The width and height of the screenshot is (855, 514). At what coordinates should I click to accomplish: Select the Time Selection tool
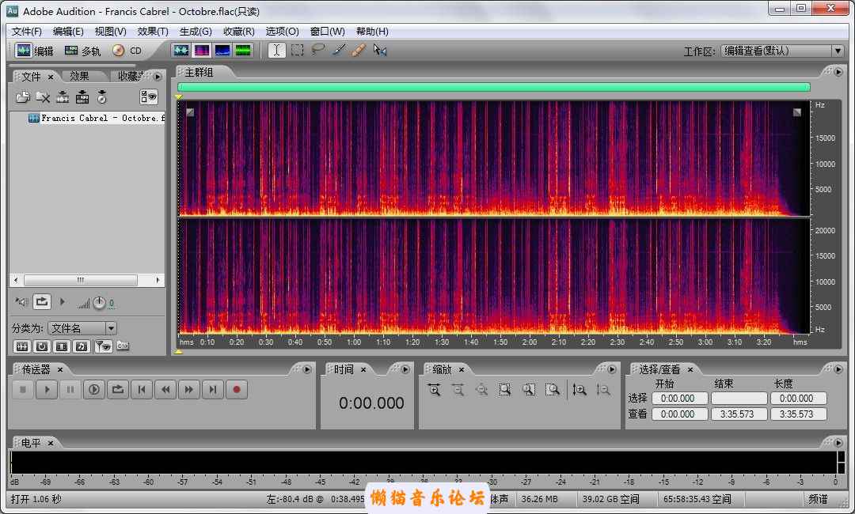[x=276, y=51]
